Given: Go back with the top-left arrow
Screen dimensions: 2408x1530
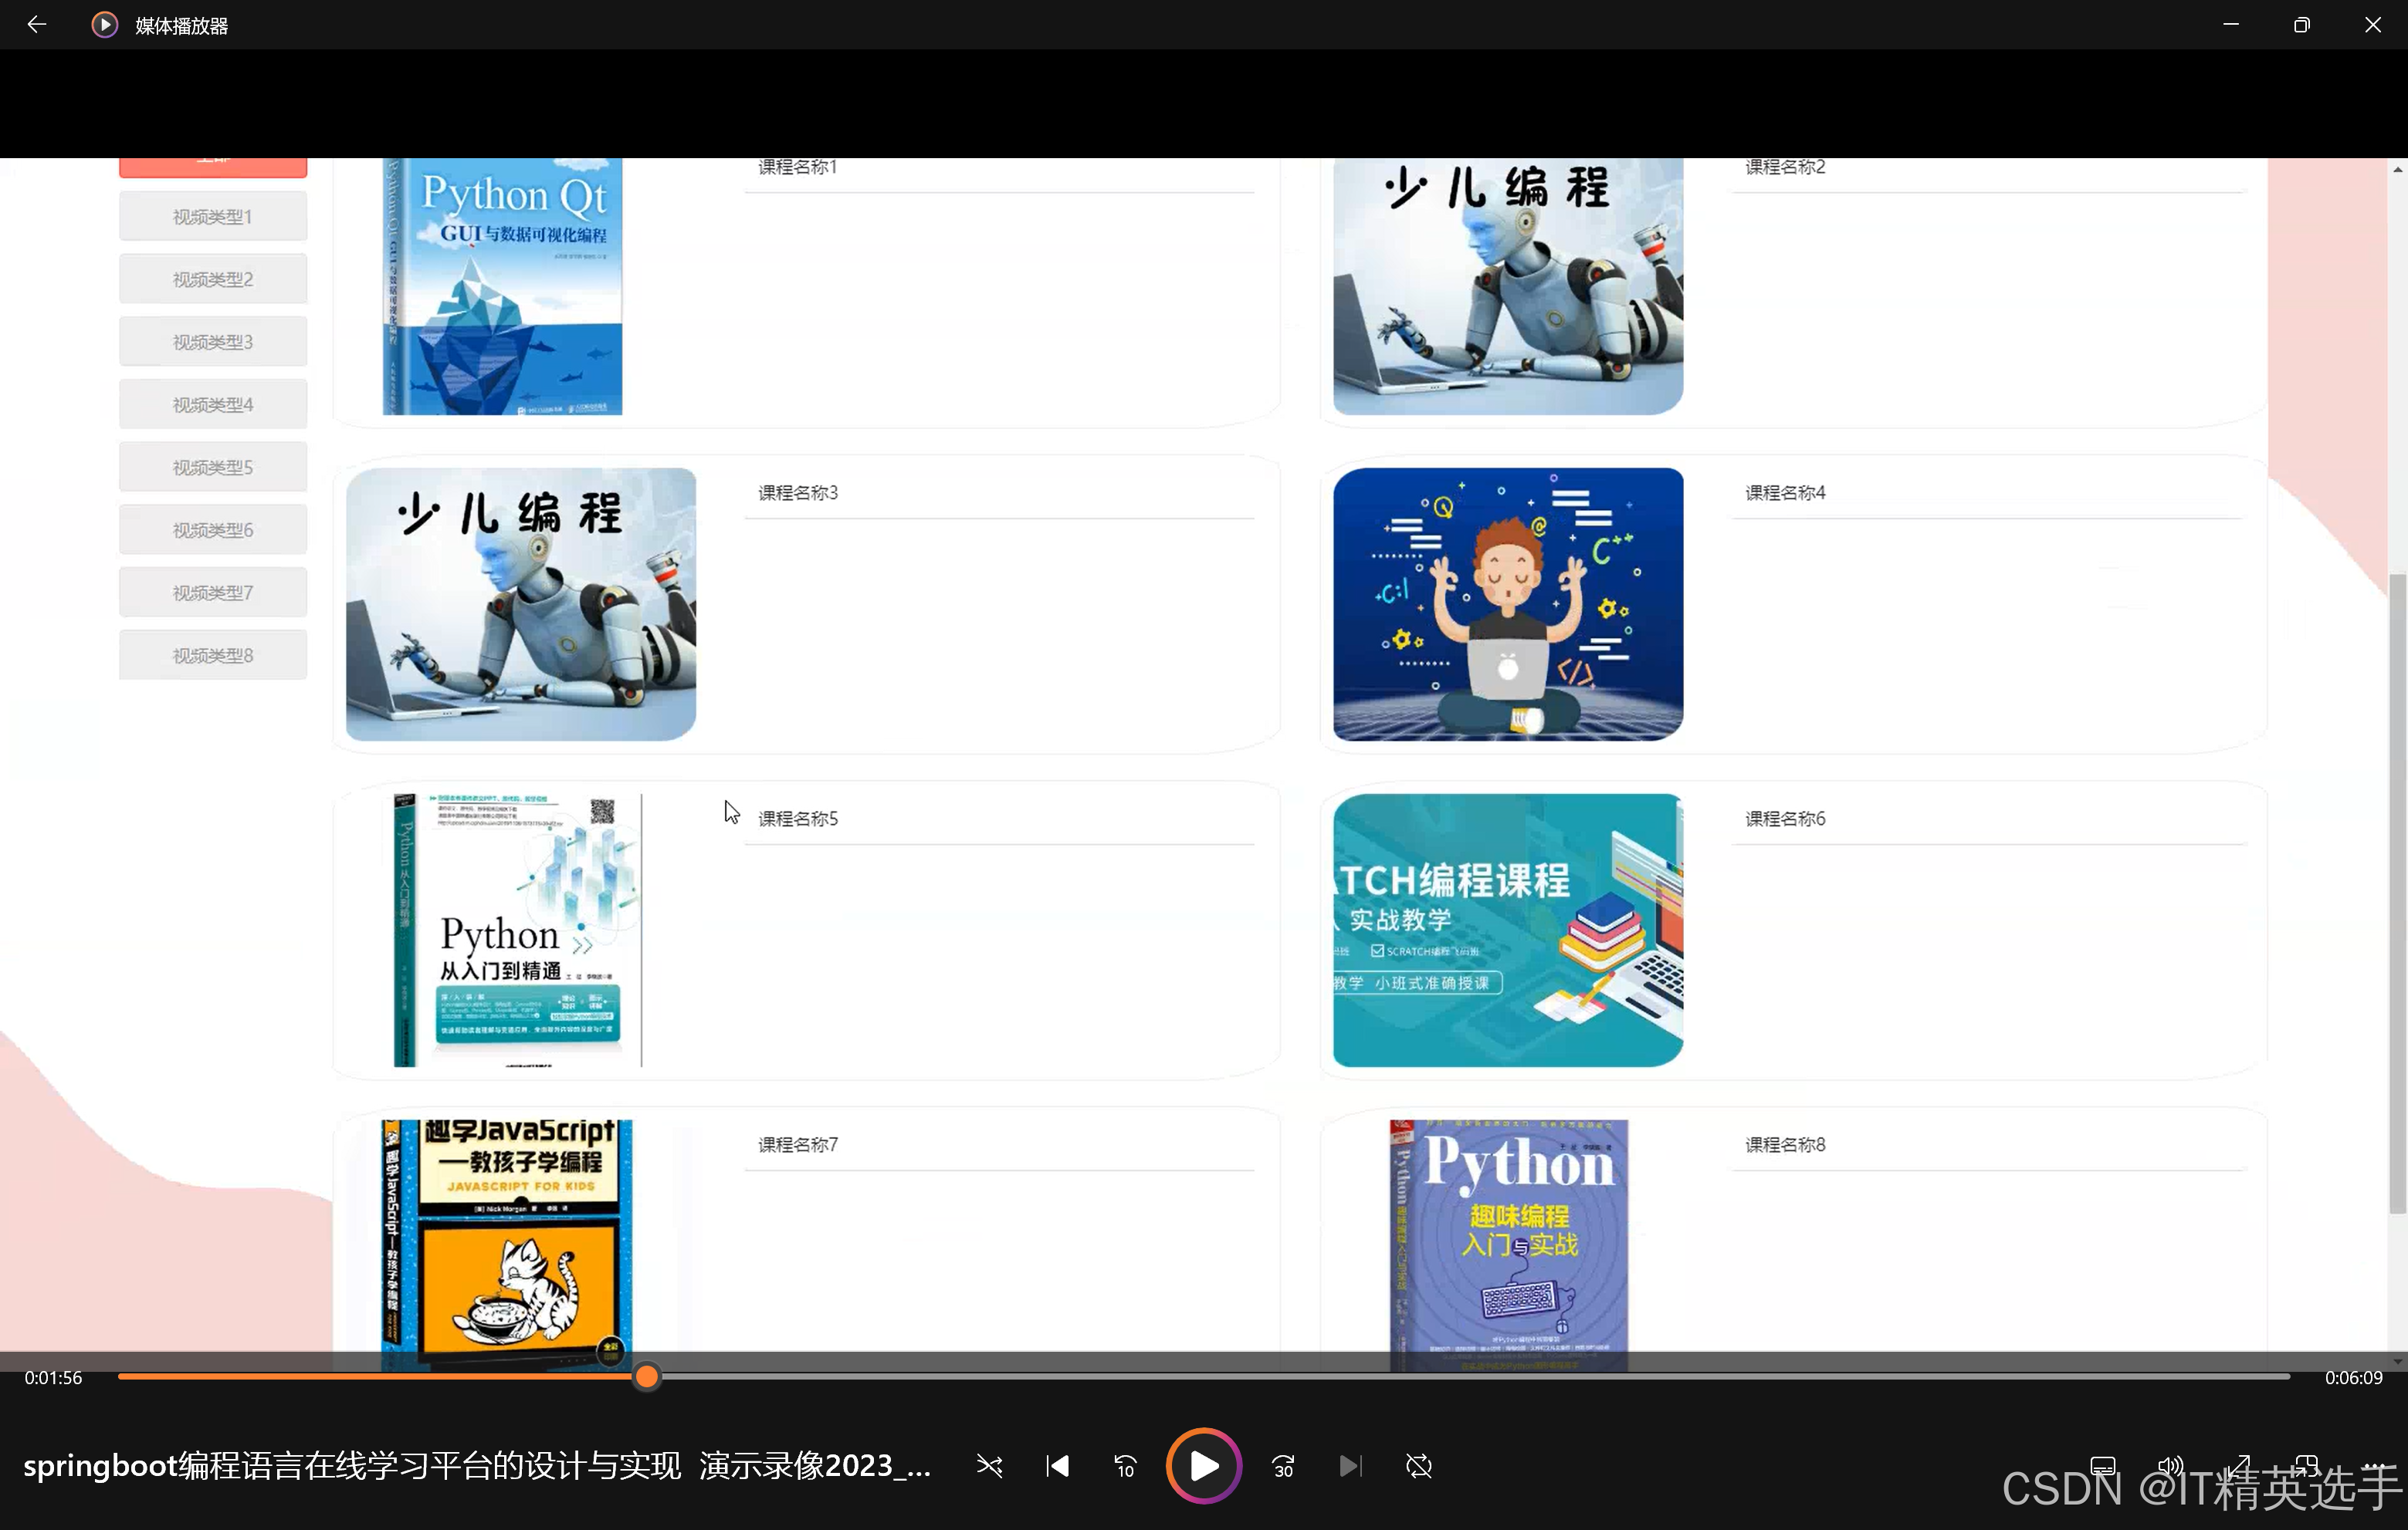Looking at the screenshot, I should coord(37,24).
